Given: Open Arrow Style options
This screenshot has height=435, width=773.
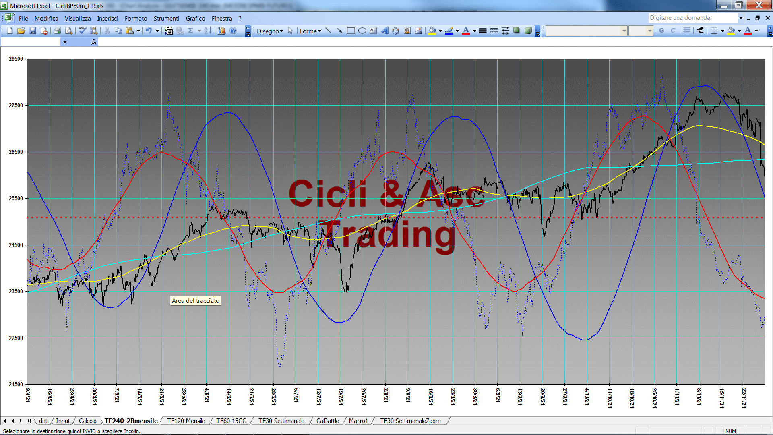Looking at the screenshot, I should coord(505,31).
